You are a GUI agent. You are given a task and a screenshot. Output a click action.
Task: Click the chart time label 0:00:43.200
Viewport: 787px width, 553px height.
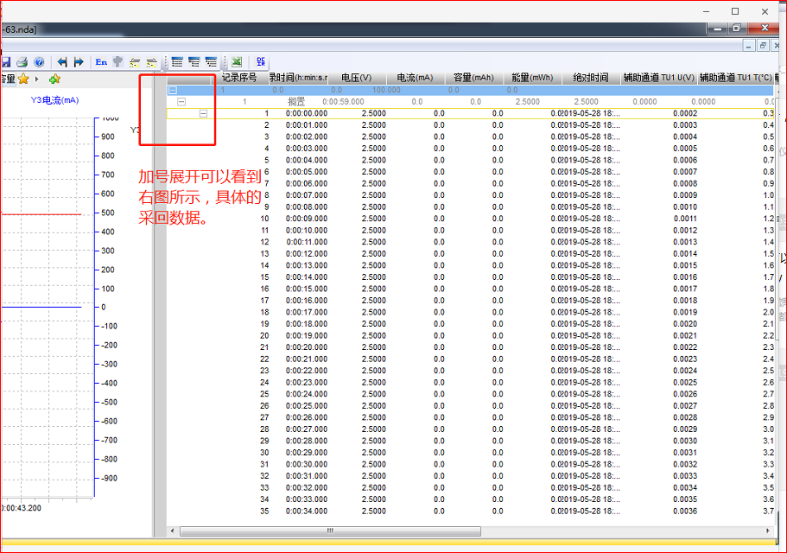pos(21,508)
